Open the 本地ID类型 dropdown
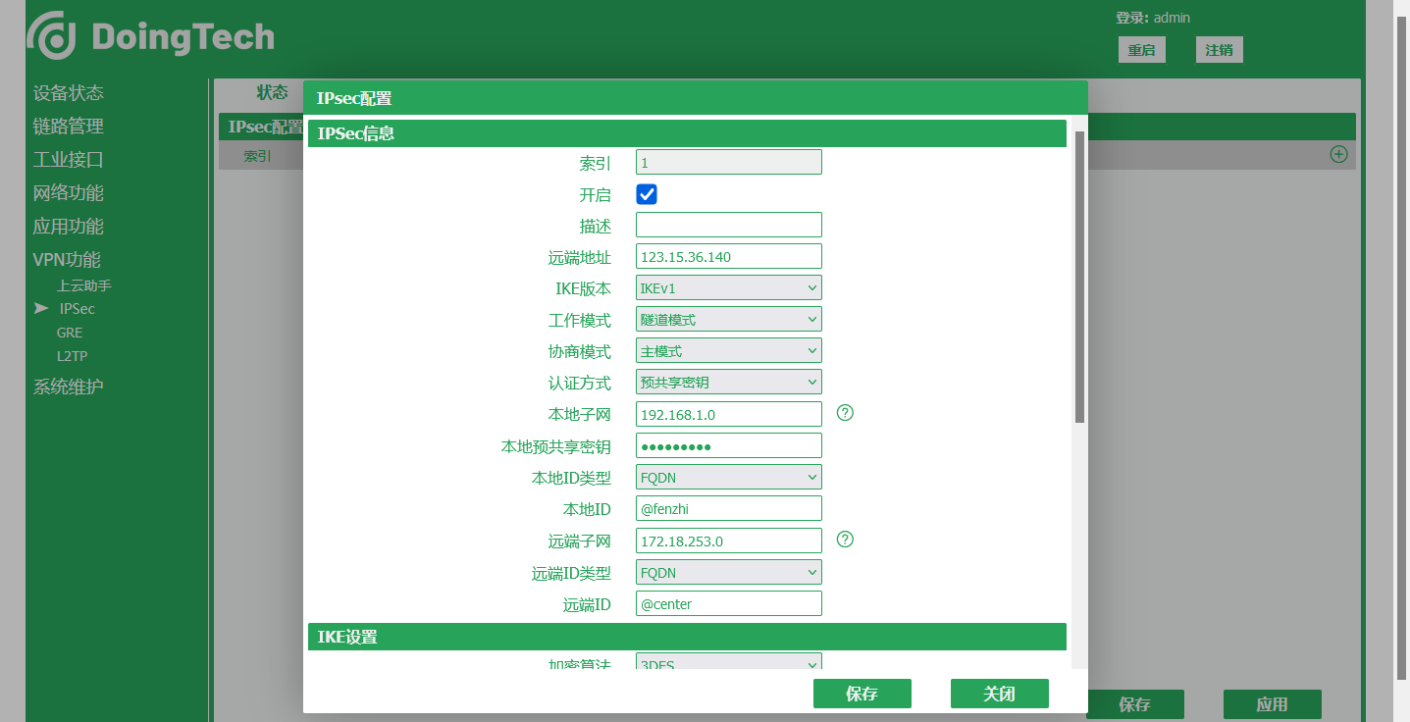 [729, 477]
